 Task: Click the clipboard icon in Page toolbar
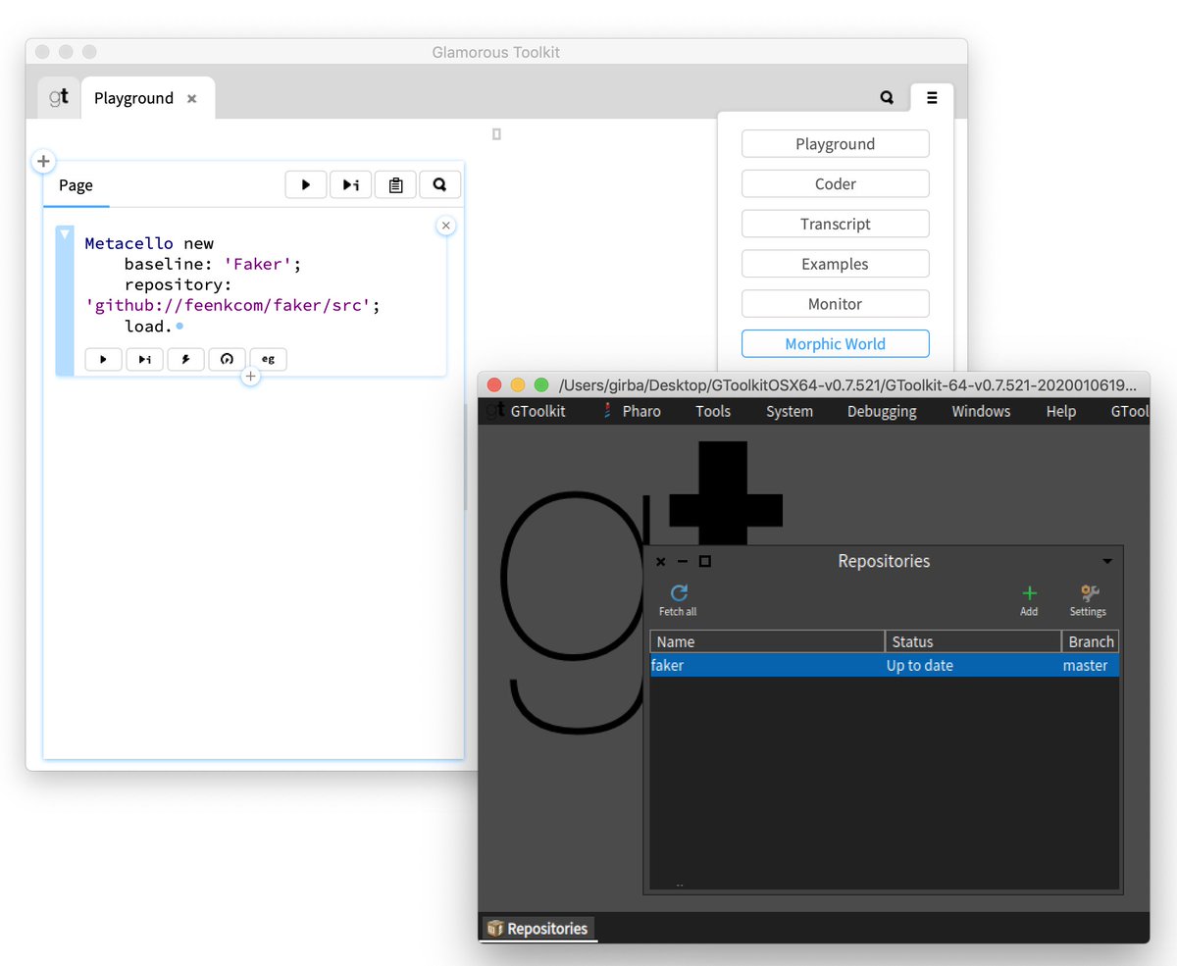coord(395,184)
